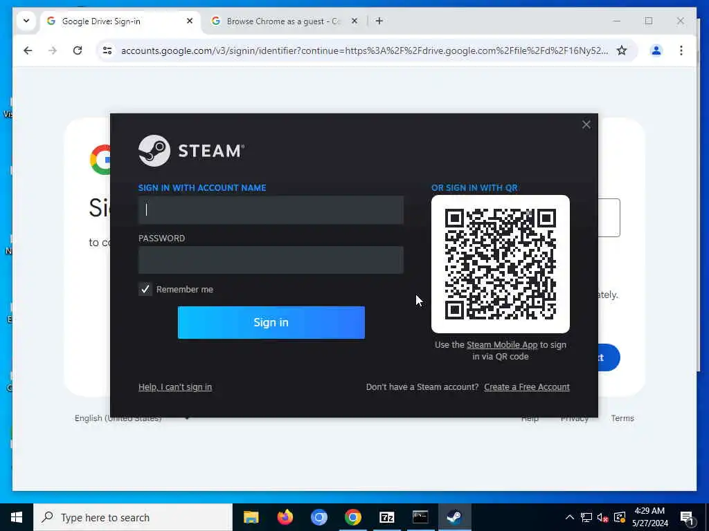Image resolution: width=709 pixels, height=531 pixels.
Task: Switch to Browse Chrome as a guest tab
Action: [x=282, y=21]
